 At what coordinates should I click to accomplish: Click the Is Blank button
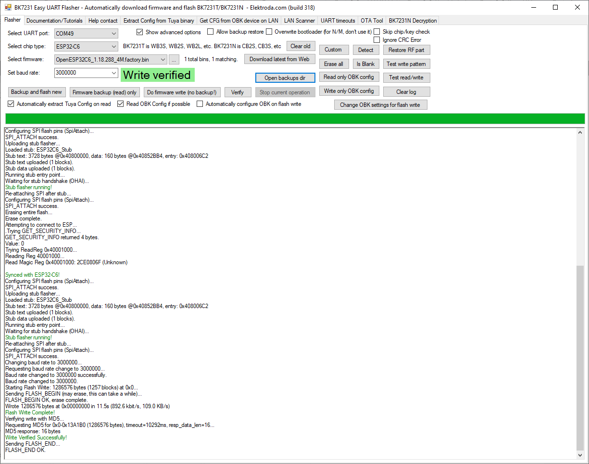(x=365, y=64)
